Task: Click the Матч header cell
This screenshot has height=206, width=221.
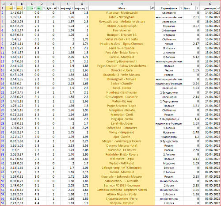Action: coord(122,8)
